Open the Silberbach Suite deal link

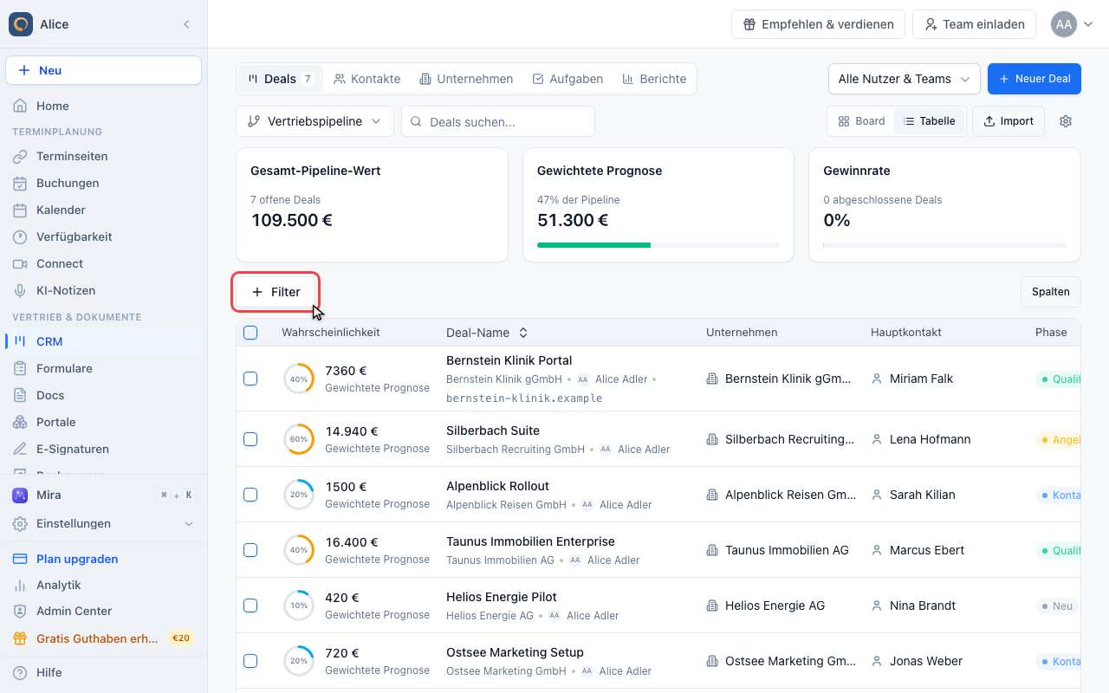coord(493,431)
